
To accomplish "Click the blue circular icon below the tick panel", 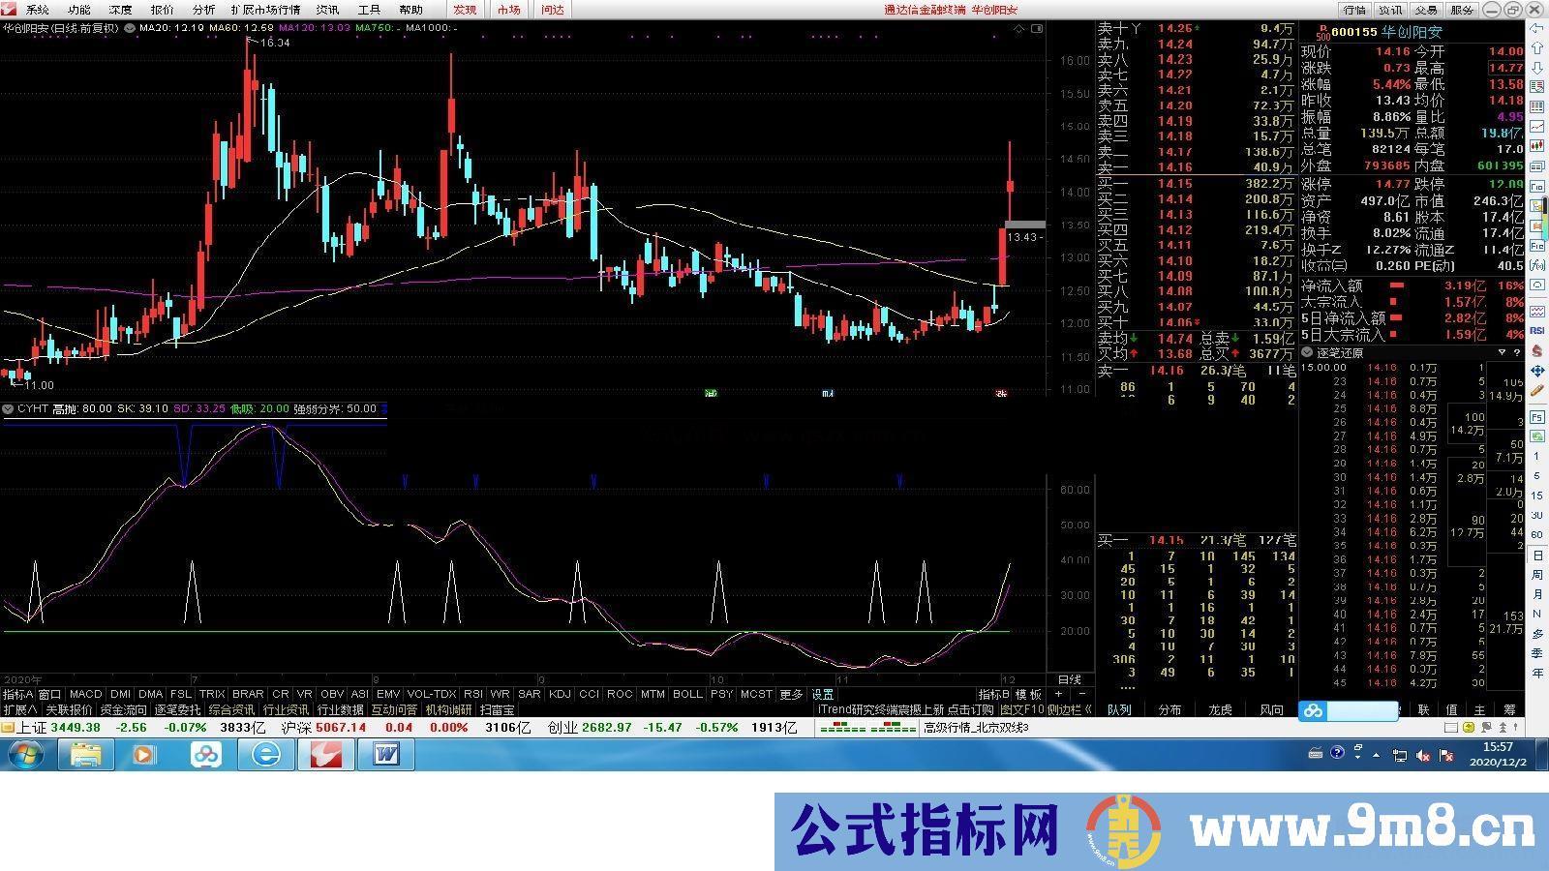I will click(1314, 711).
